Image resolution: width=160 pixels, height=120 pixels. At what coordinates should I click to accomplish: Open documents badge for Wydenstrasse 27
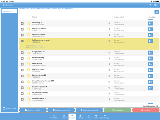tap(150, 35)
